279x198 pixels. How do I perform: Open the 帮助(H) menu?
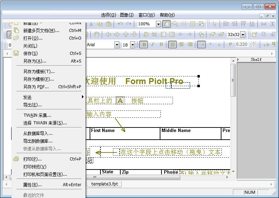click(x=167, y=15)
